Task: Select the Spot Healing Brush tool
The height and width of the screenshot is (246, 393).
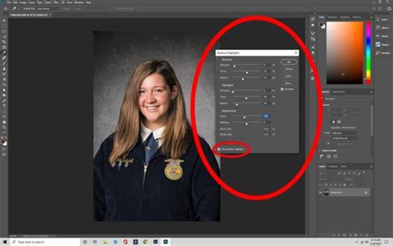Action: tap(4, 57)
